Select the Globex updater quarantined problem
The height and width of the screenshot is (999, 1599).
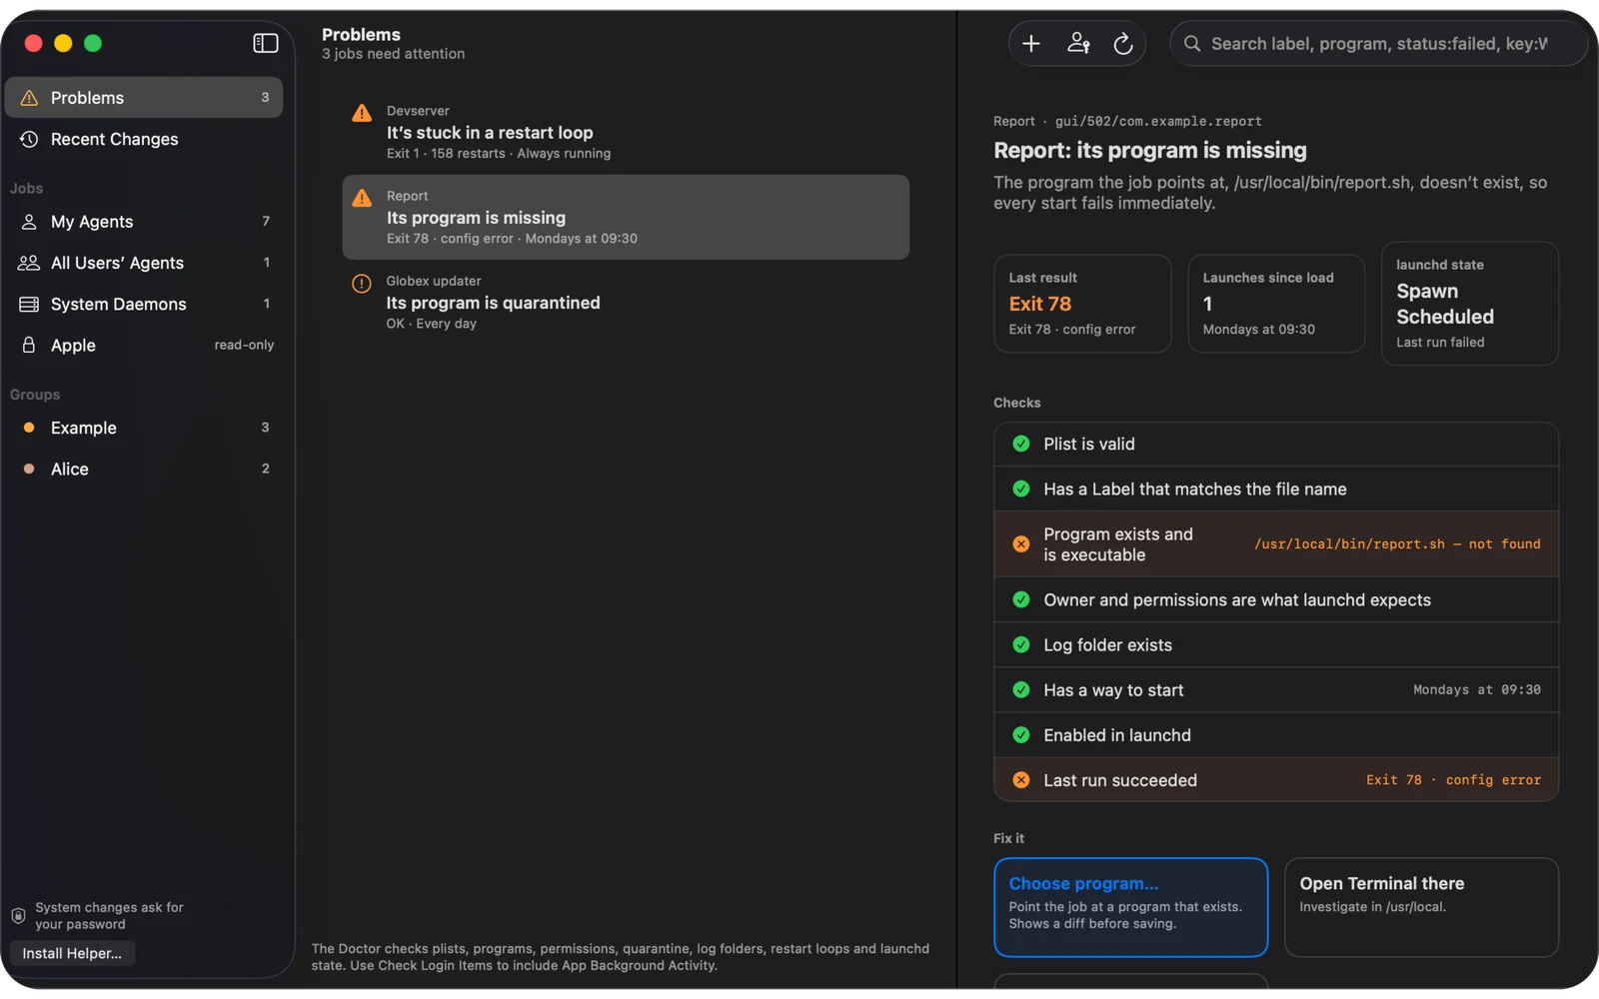pos(626,302)
